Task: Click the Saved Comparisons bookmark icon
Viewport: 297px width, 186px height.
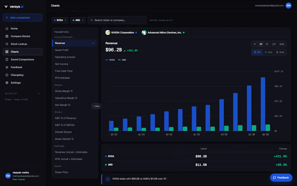Action: click(7, 60)
